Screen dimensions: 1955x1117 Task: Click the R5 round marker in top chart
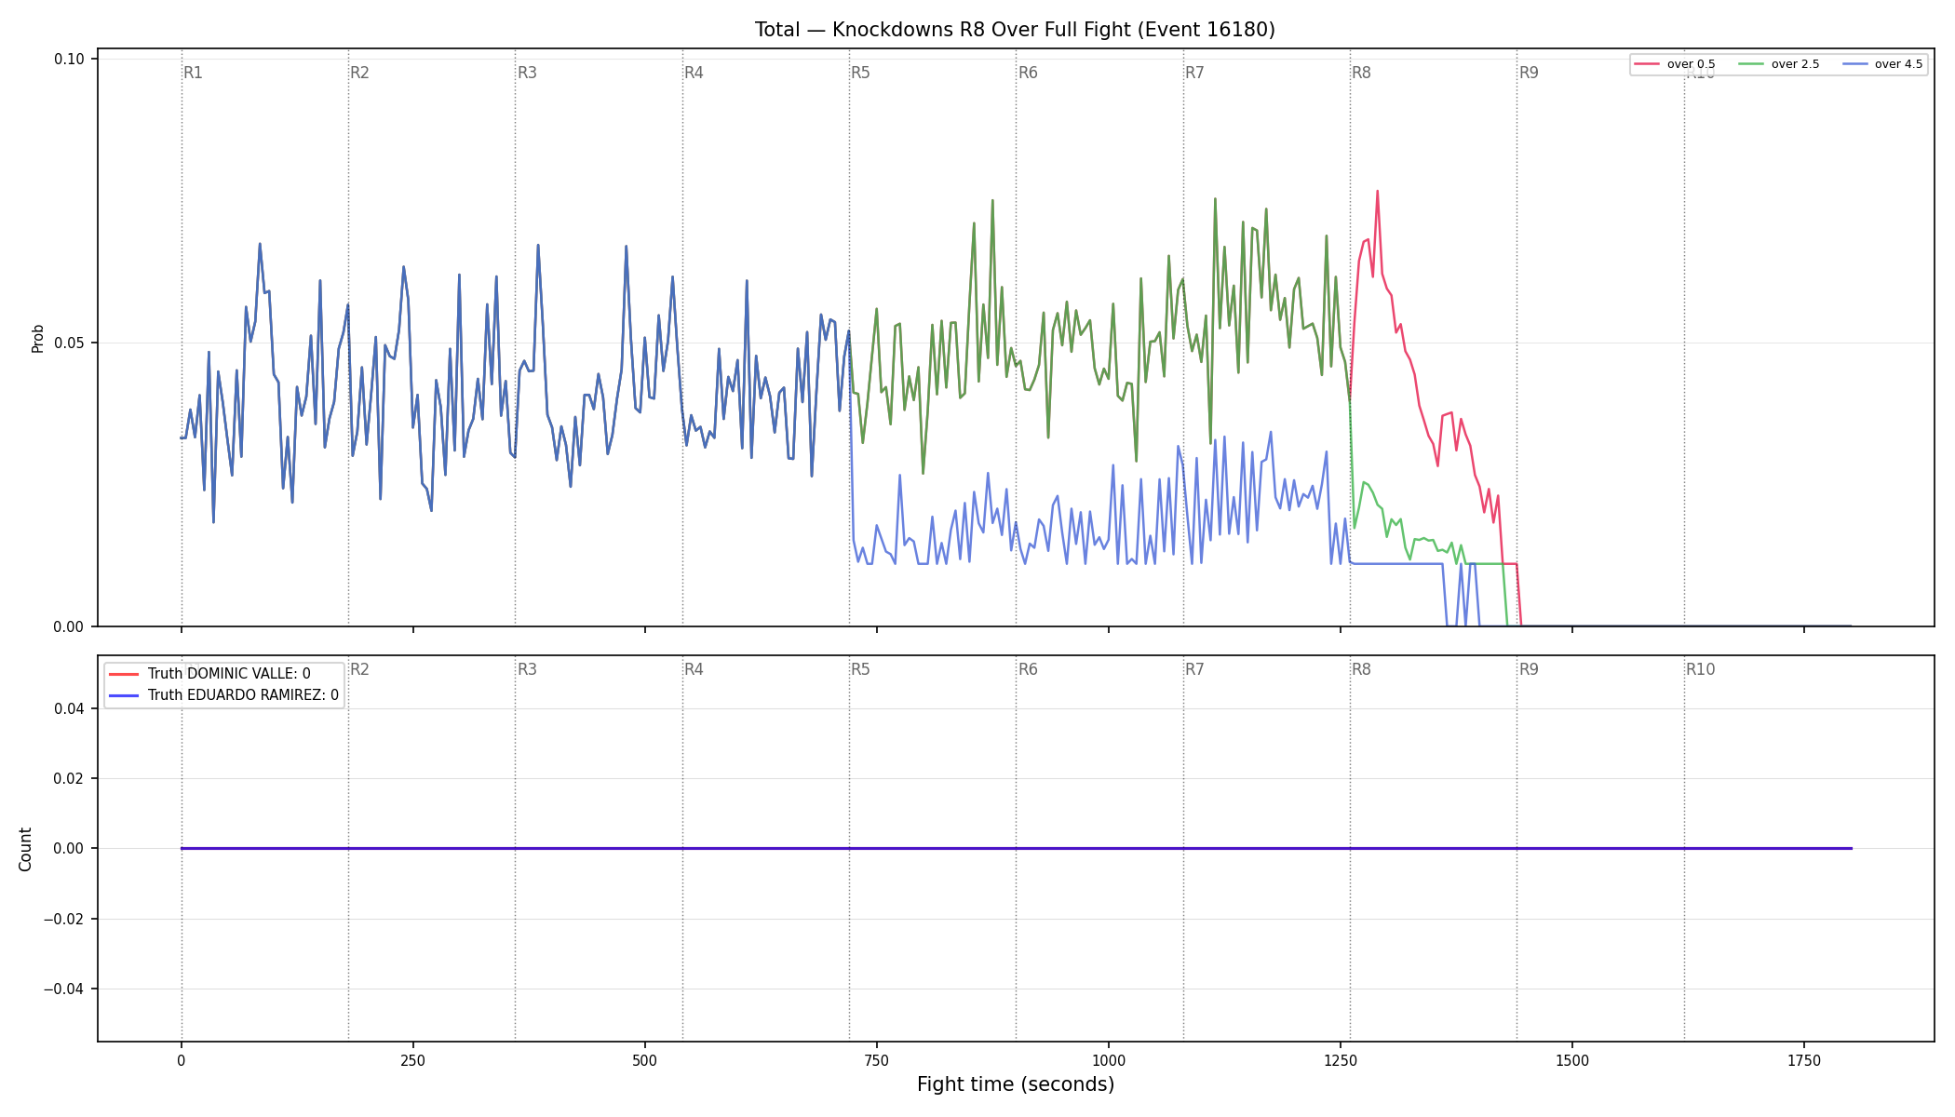pos(860,73)
